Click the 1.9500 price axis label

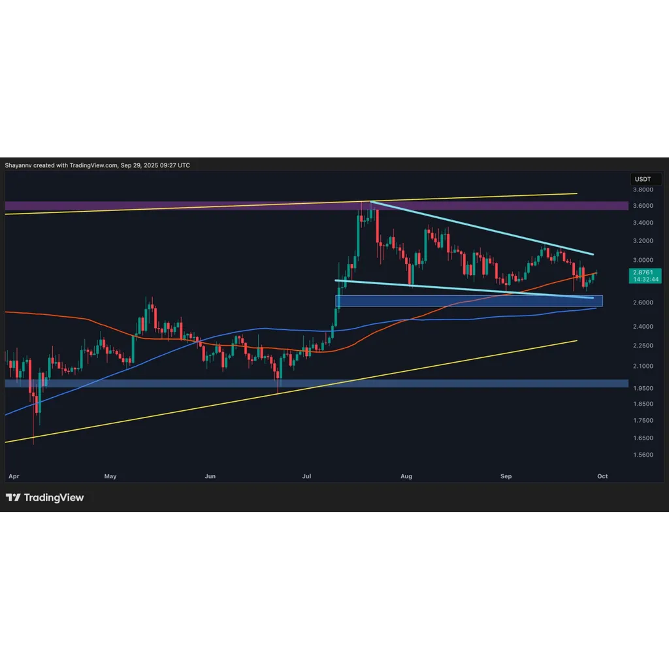643,388
